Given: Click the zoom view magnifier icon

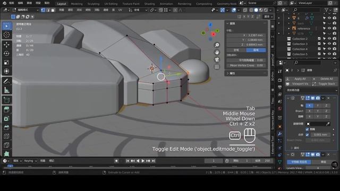Looking at the screenshot, I should (x=217, y=45).
